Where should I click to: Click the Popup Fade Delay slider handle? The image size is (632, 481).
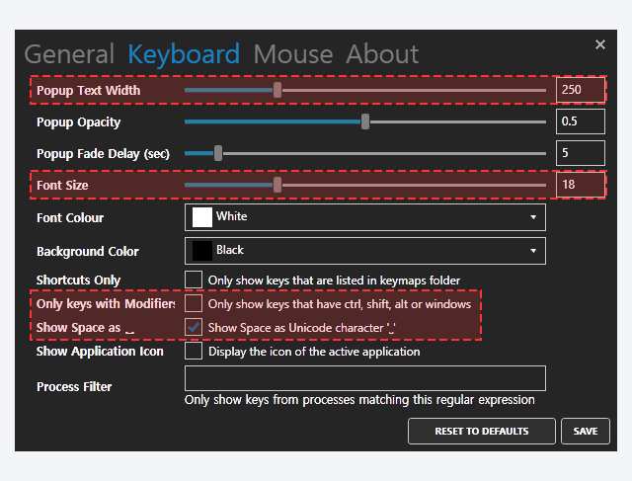pos(218,153)
